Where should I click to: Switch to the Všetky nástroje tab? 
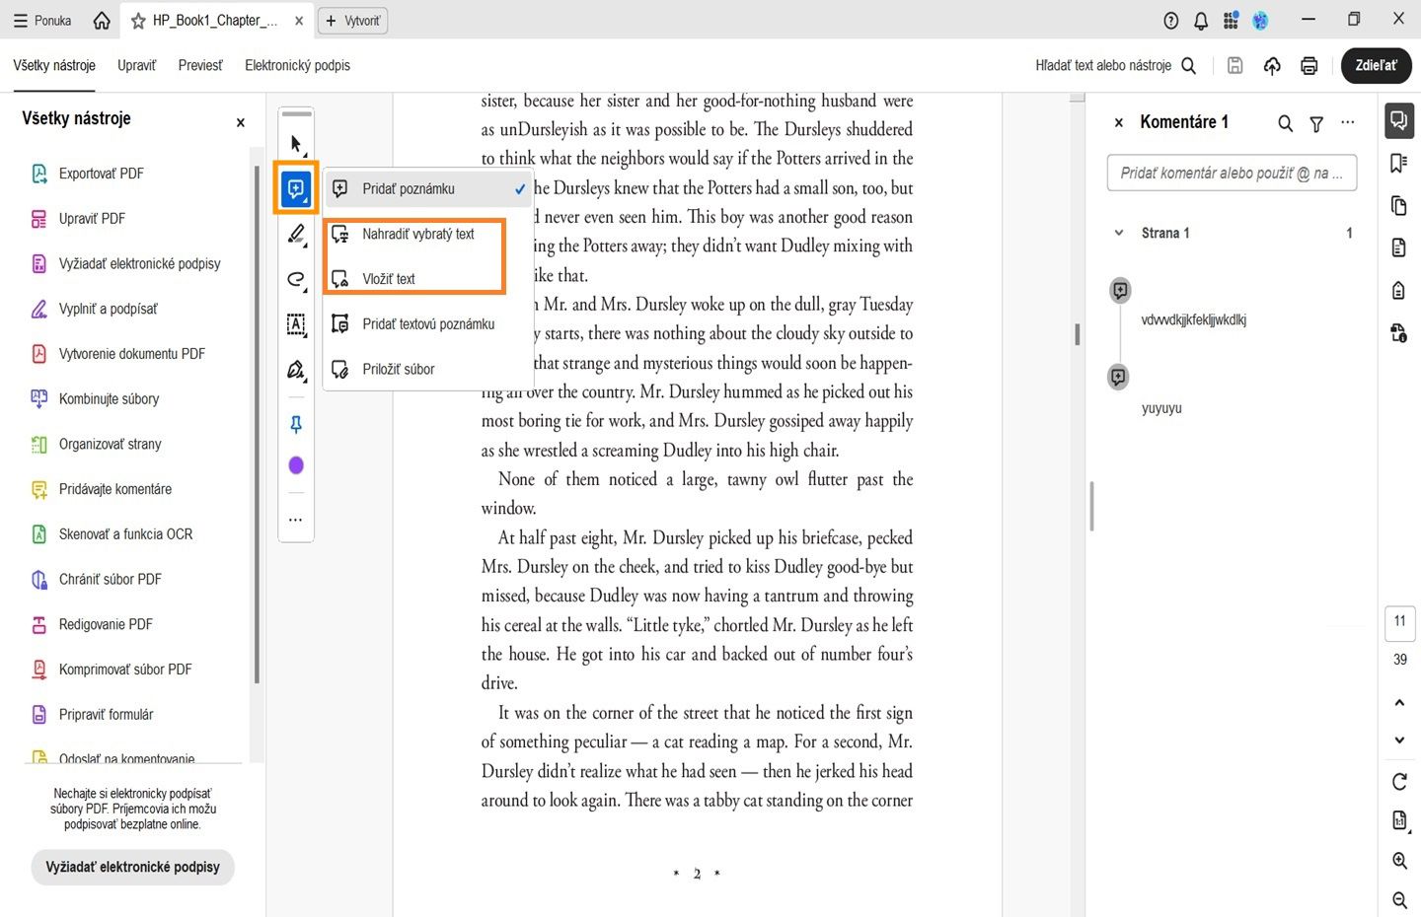click(x=54, y=65)
